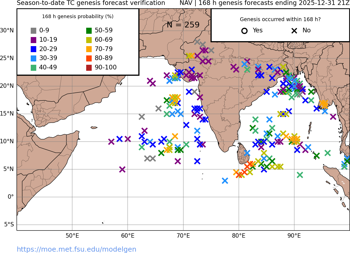This screenshot has height=253, width=350.
Task: Open the moe.met.fsu.edu/modelgen link
Action: click(x=76, y=249)
